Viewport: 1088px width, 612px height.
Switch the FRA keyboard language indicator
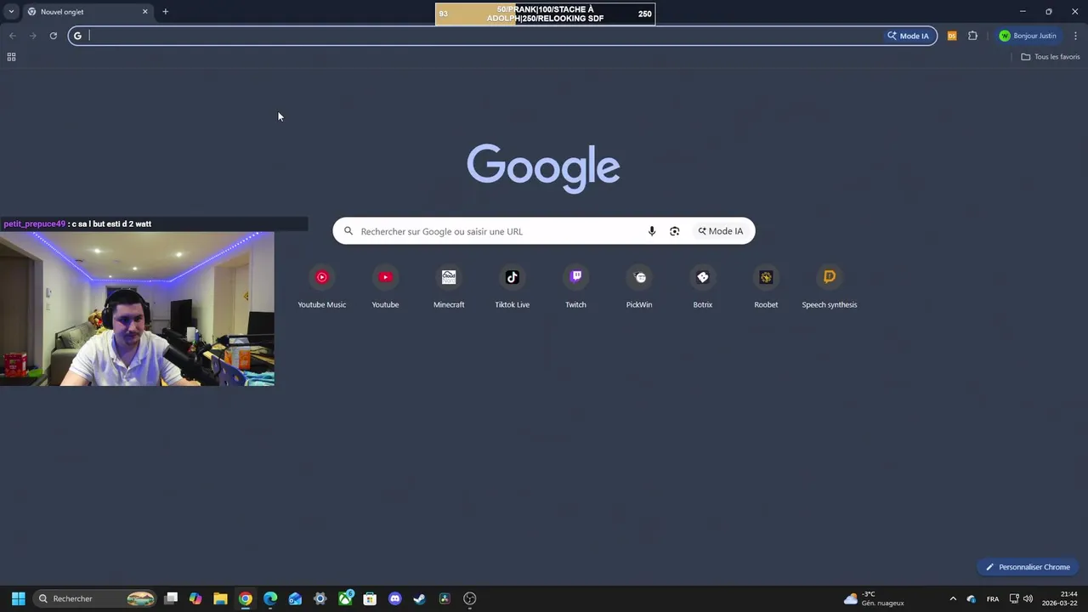click(x=993, y=599)
